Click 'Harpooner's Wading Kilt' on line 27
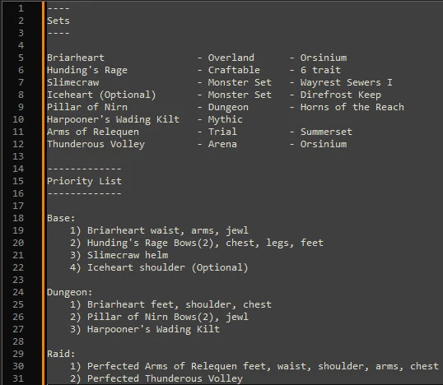Screen dimensions: 443x385 [x=153, y=329]
